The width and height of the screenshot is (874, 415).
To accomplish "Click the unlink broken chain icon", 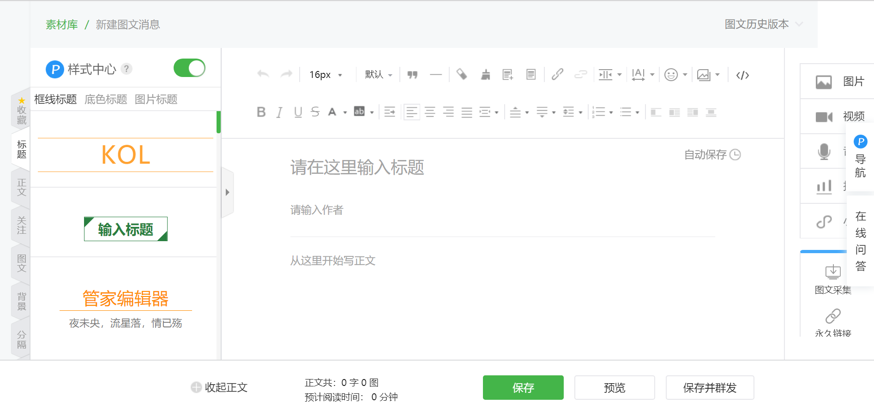I will coord(580,74).
